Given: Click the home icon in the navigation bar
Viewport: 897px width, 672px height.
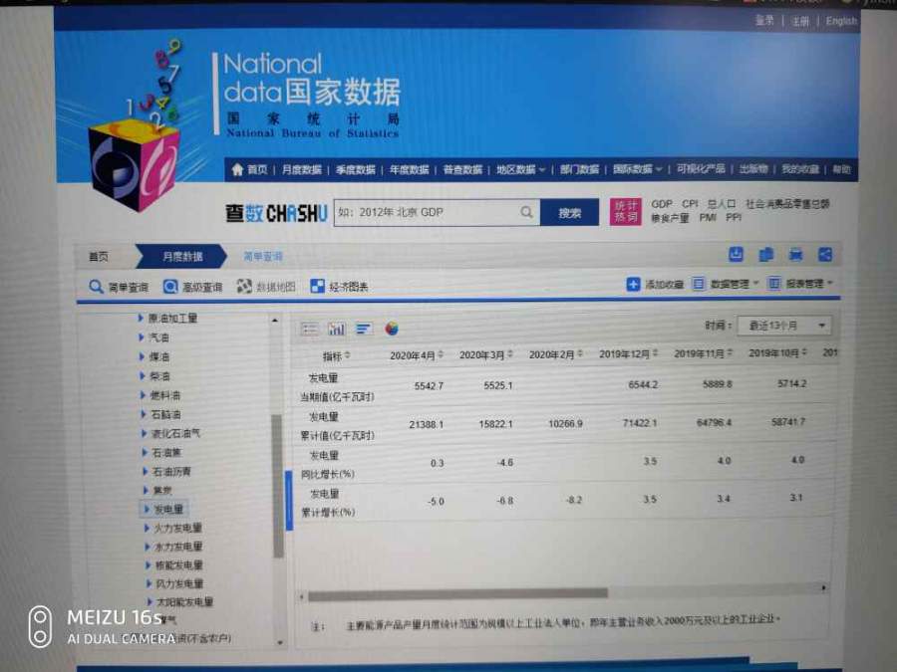Looking at the screenshot, I should point(237,169).
